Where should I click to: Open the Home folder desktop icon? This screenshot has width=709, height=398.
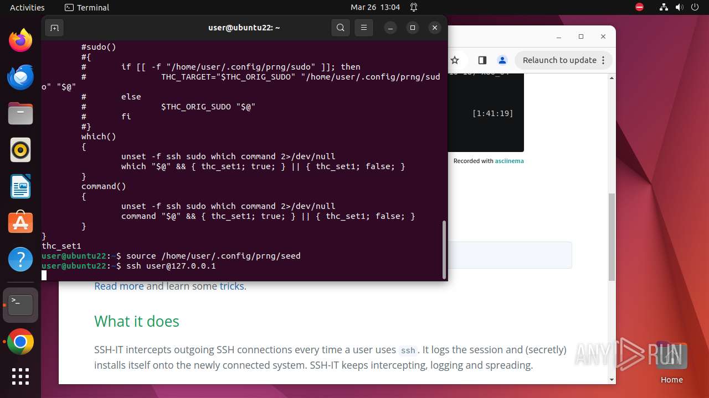point(671,363)
